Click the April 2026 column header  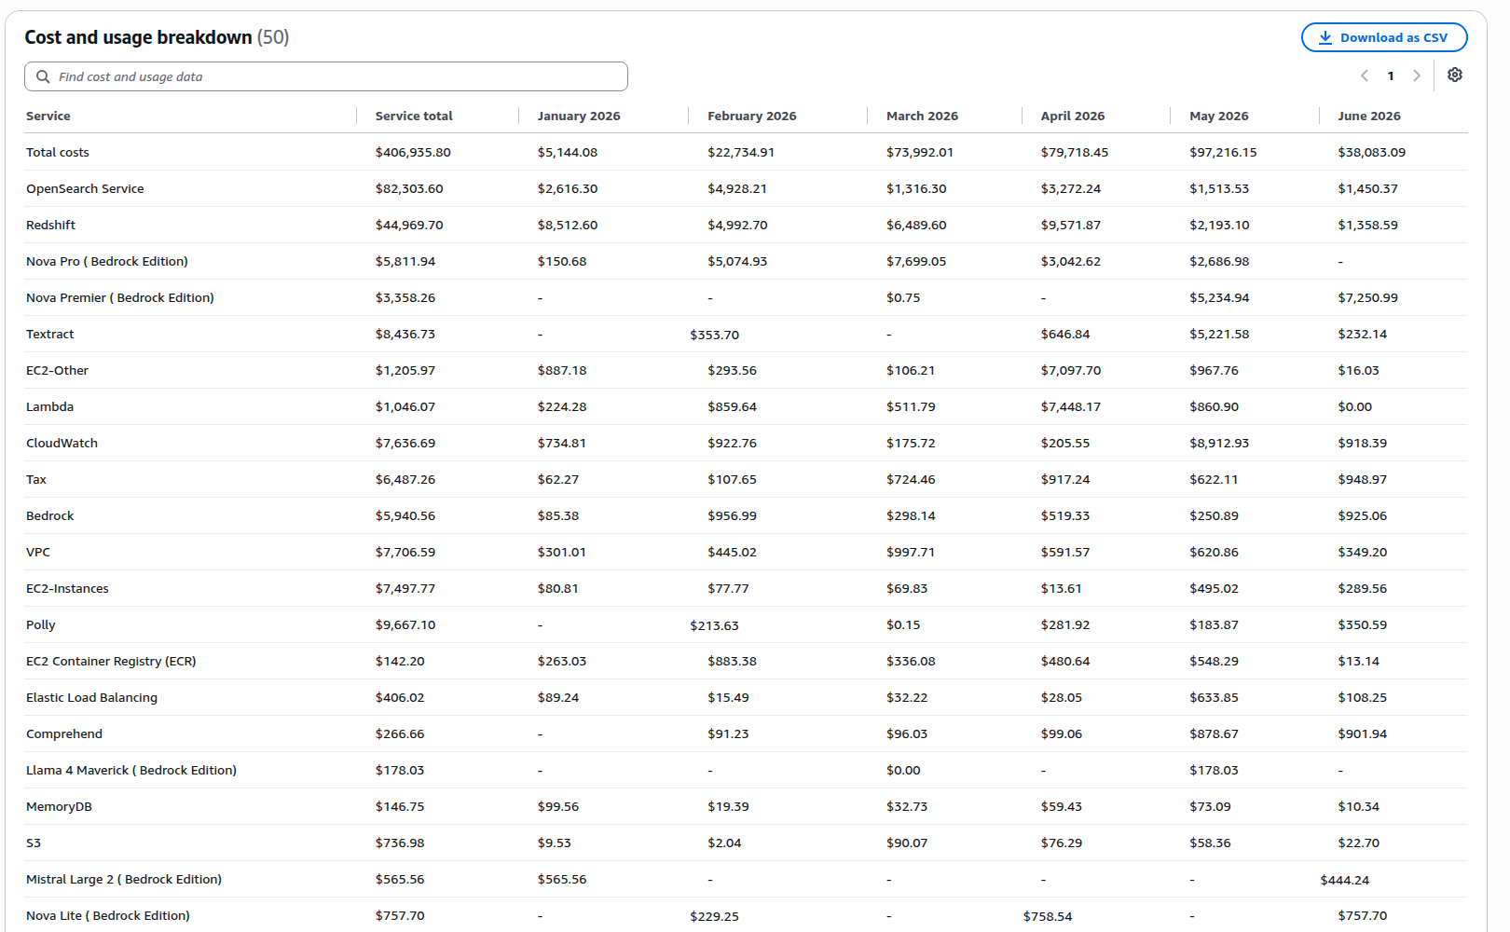(1073, 116)
